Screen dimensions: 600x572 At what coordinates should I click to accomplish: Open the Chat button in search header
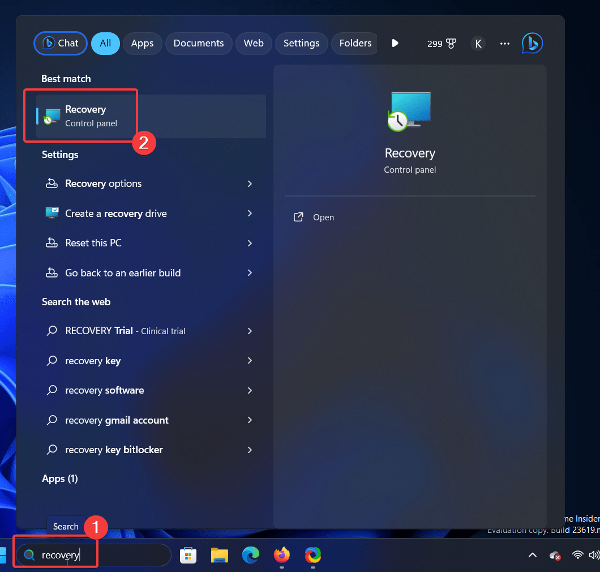coord(61,44)
